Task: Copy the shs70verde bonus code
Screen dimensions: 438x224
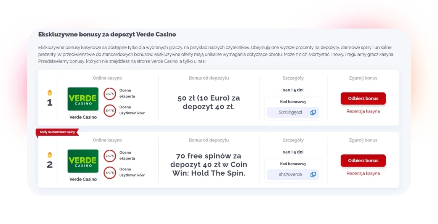Action: coord(313,174)
